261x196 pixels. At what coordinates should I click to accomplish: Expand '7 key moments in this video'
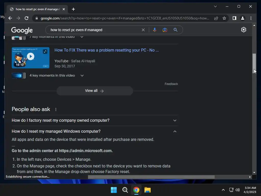pyautogui.click(x=82, y=37)
